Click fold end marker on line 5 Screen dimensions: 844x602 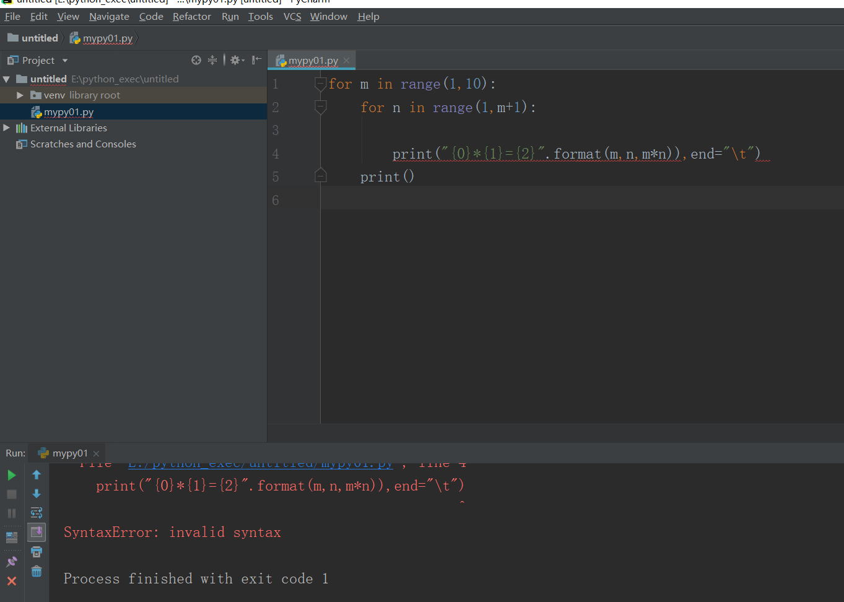click(320, 175)
